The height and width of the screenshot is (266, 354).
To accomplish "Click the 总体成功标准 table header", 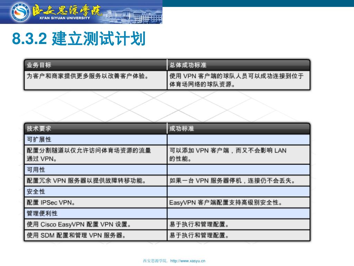I will click(x=239, y=65).
